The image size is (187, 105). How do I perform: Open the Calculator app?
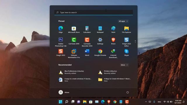87,29
